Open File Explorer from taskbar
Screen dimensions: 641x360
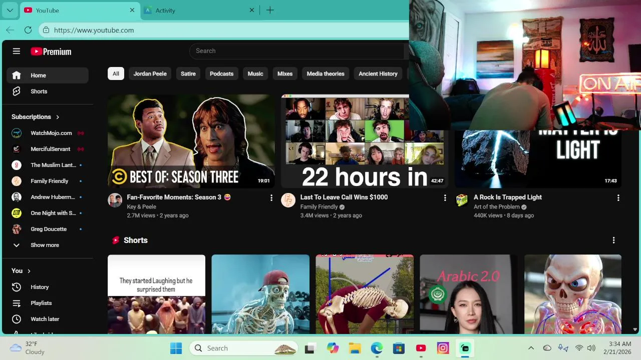(355, 348)
